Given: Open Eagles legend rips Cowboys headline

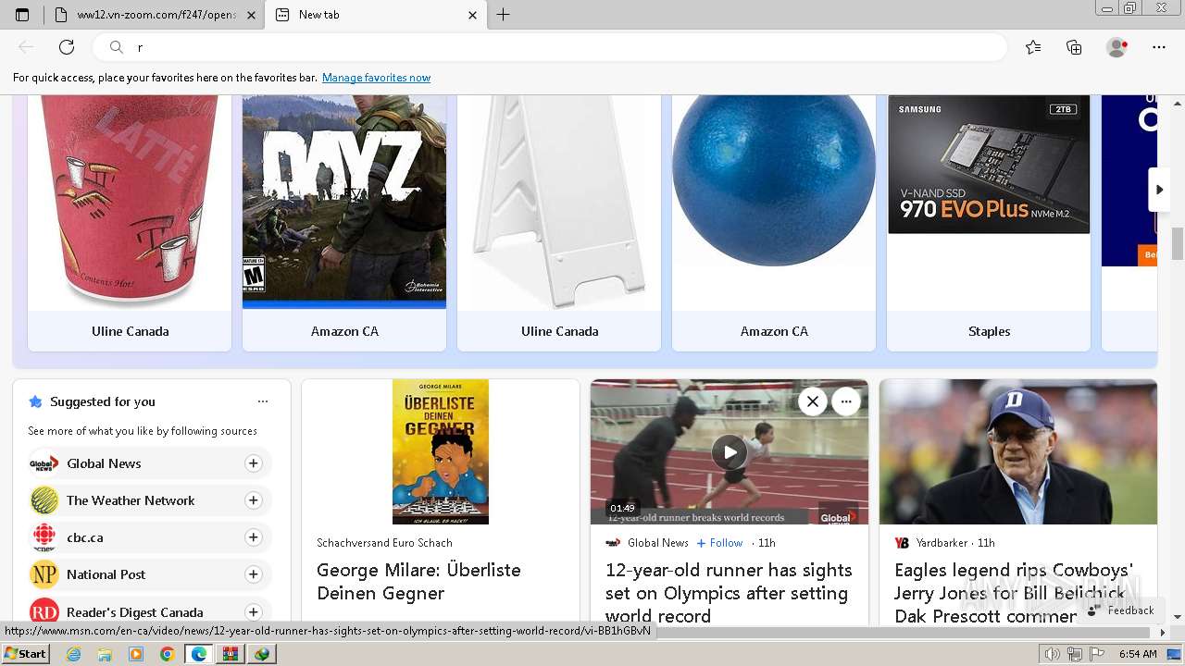Looking at the screenshot, I should pos(1014,593).
